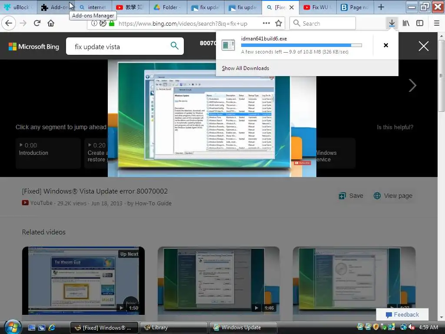Click the download progress bar

pyautogui.click(x=302, y=45)
